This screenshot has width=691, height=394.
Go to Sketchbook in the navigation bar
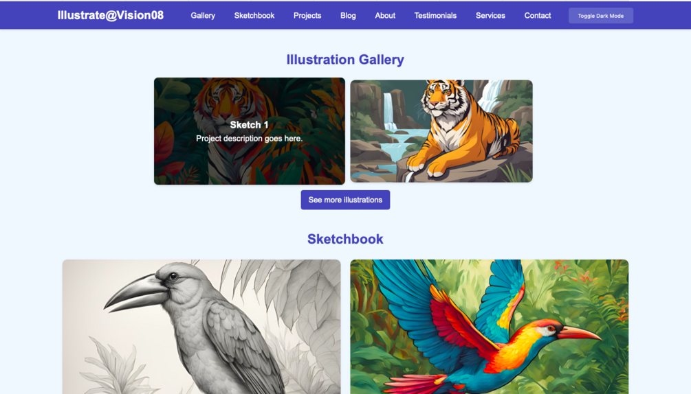click(254, 15)
